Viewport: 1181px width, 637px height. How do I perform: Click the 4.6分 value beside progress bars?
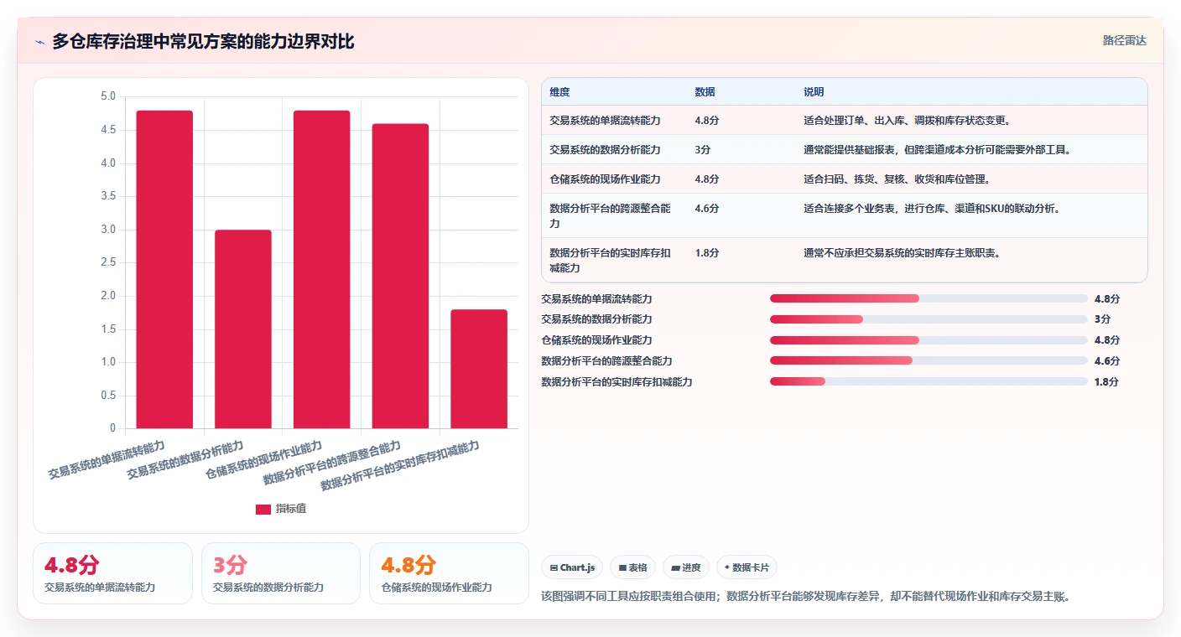(x=1107, y=361)
